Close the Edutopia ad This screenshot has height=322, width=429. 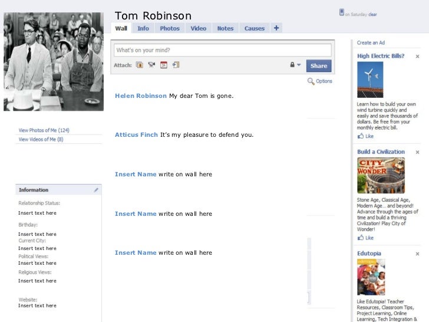[417, 254]
